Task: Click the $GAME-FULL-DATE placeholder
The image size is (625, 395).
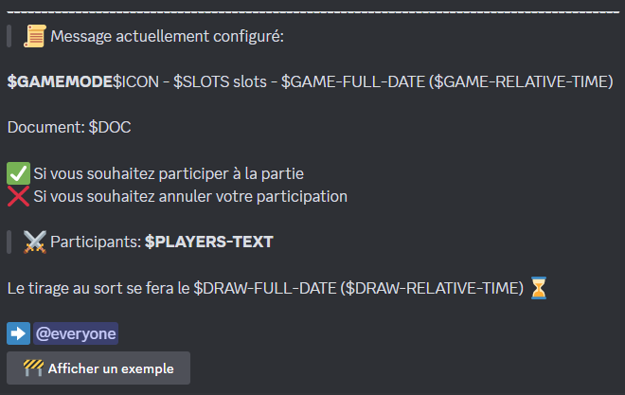Action: tap(353, 81)
